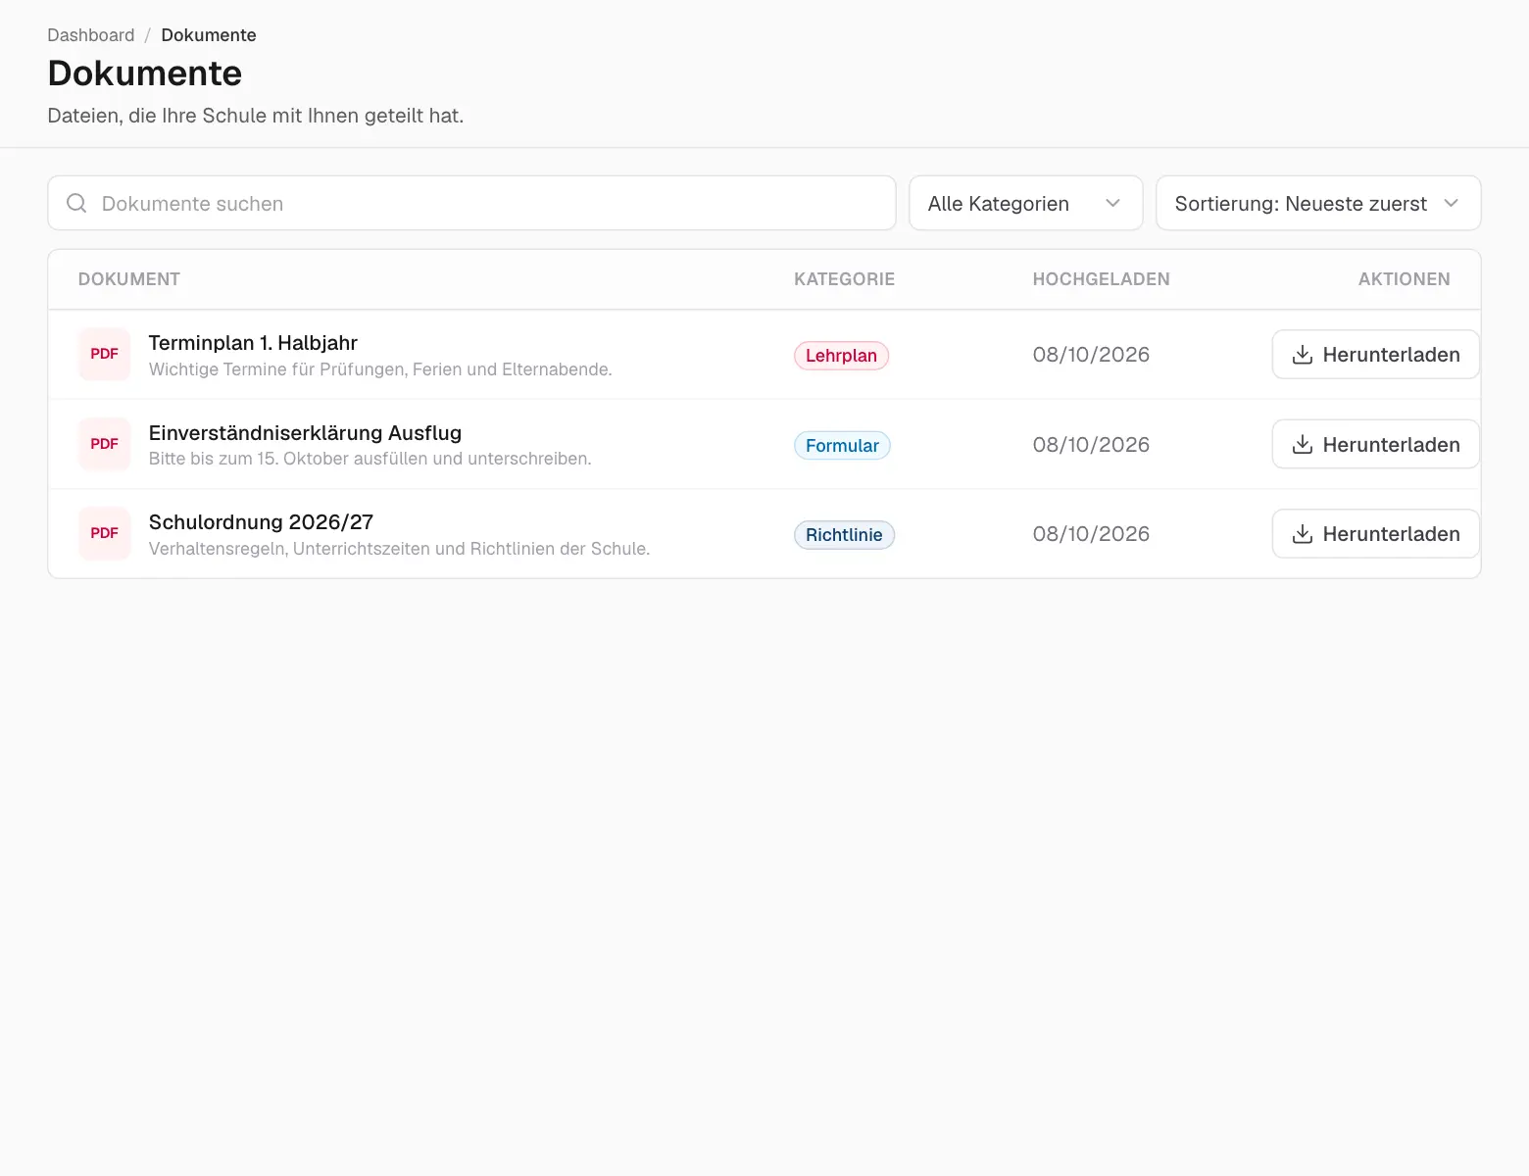Click the KATEGORIE column header
Screen dimensions: 1529x1176
[x=844, y=279]
